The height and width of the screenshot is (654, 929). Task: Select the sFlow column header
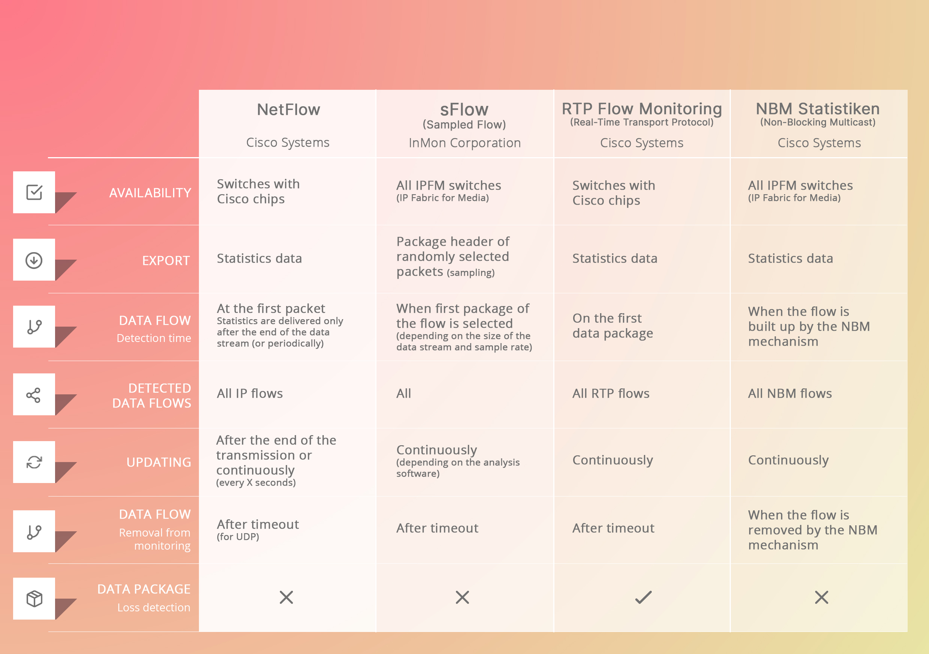pyautogui.click(x=464, y=110)
